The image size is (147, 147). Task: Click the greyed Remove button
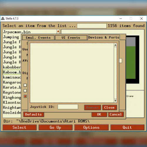pos(92,108)
